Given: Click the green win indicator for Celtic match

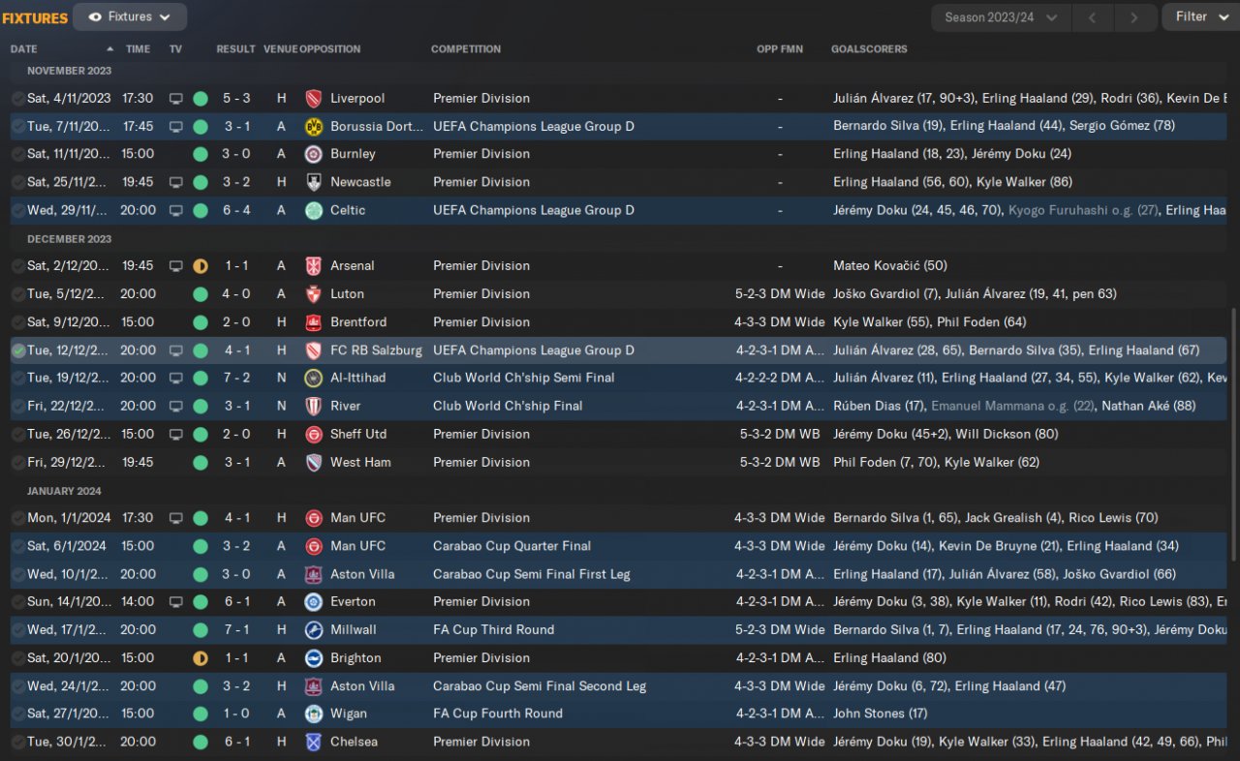Looking at the screenshot, I should pyautogui.click(x=201, y=210).
